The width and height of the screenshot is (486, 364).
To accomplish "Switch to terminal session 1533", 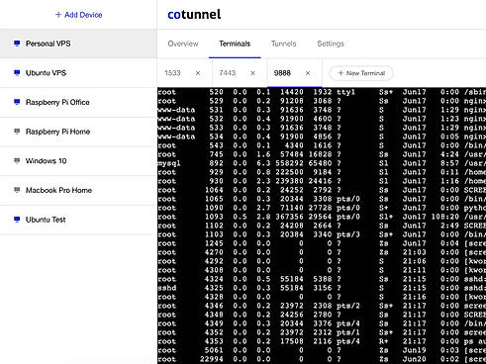I will tap(172, 73).
